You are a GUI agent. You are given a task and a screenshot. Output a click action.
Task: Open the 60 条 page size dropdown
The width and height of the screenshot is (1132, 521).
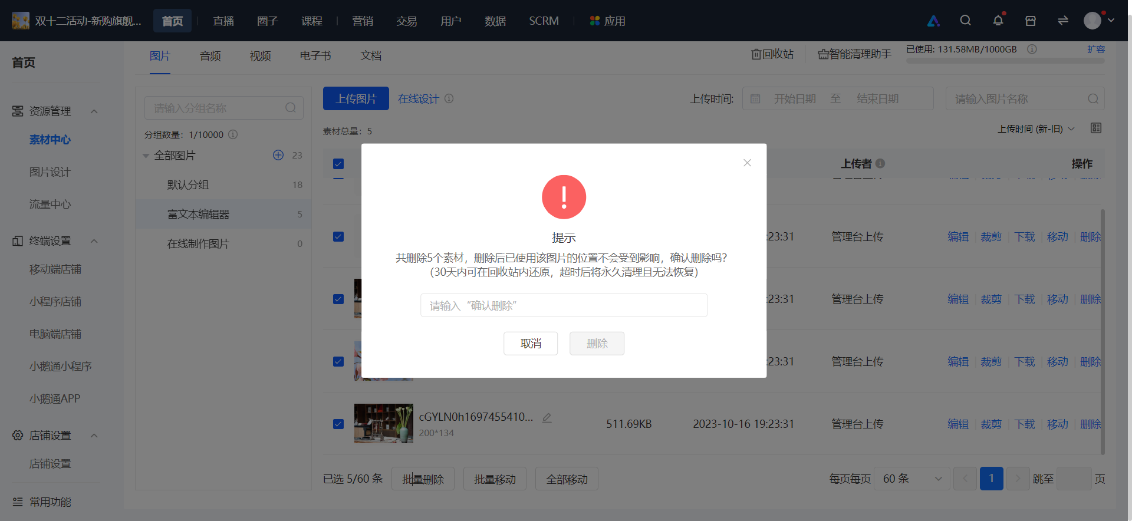coord(912,479)
